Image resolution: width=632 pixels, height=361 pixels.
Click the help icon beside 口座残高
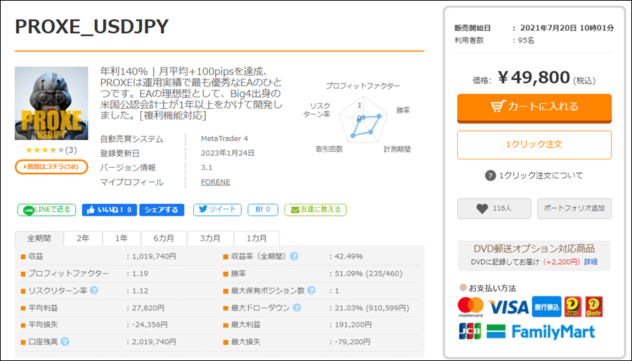(x=65, y=342)
